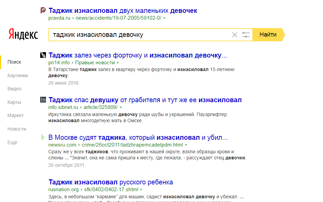Click the snippet starting 'Сразу же у всех таджиков'
The width and height of the screenshot is (323, 202).
tap(147, 155)
